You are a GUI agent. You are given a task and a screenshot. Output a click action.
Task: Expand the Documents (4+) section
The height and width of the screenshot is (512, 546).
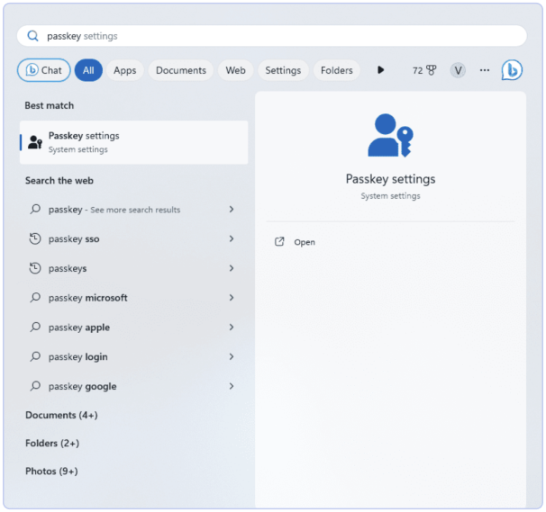pos(61,415)
